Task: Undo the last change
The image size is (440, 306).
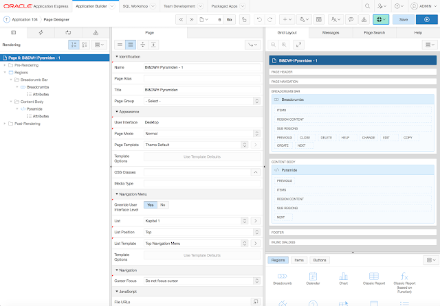Action: (259, 20)
